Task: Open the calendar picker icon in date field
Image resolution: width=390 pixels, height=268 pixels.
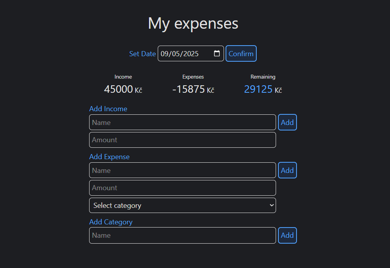Action: 217,53
